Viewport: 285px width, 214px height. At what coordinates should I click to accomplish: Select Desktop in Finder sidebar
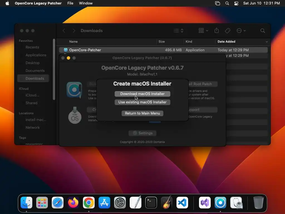click(x=32, y=63)
